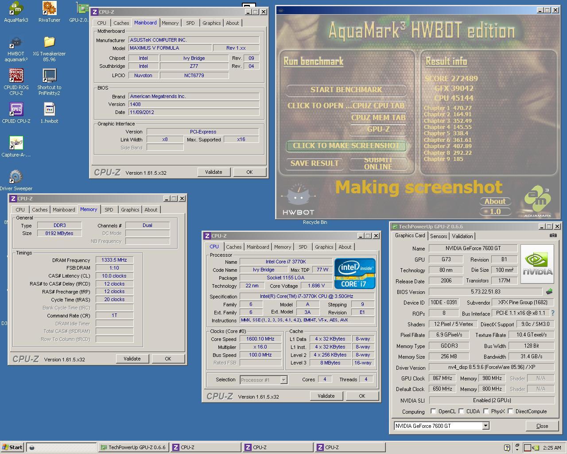The height and width of the screenshot is (454, 567).
Task: Open the GeForce 7600 GT GPU selector dropdown
Action: 485,426
